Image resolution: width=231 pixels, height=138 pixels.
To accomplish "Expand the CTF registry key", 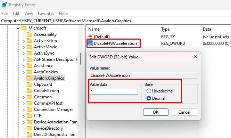I will [x=24, y=116].
